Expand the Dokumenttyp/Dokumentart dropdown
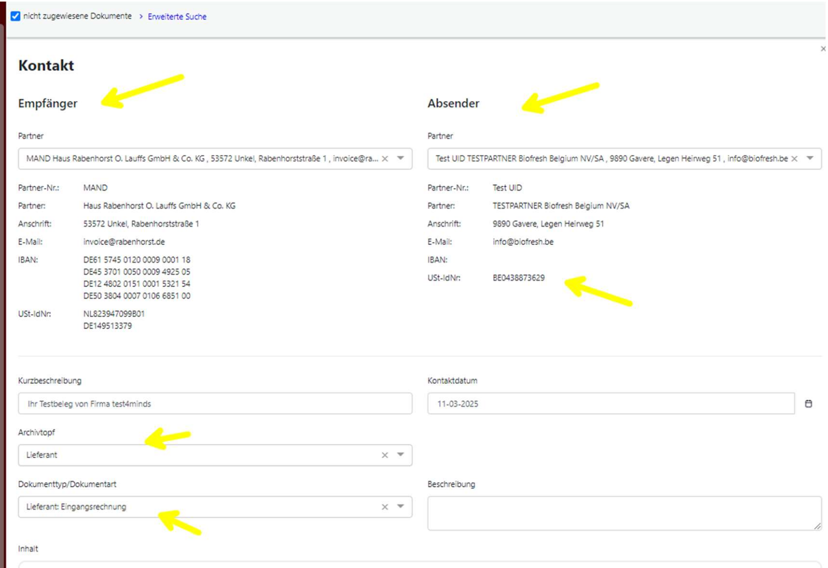Image resolution: width=828 pixels, height=568 pixels. click(400, 506)
